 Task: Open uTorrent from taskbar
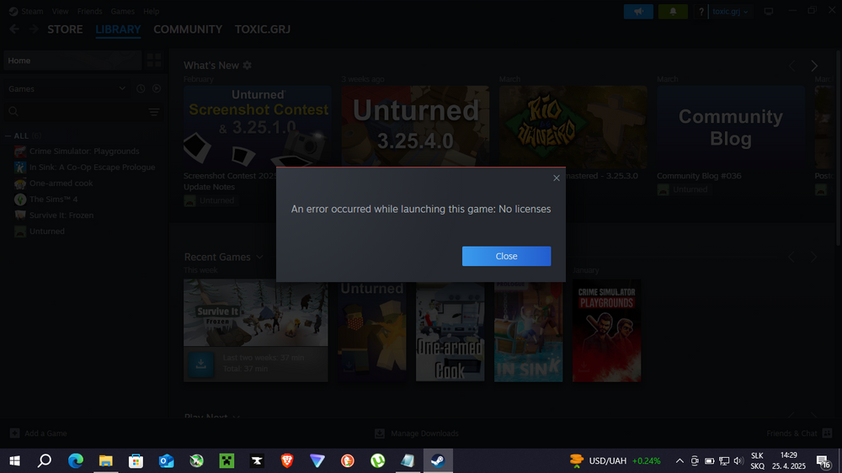378,460
